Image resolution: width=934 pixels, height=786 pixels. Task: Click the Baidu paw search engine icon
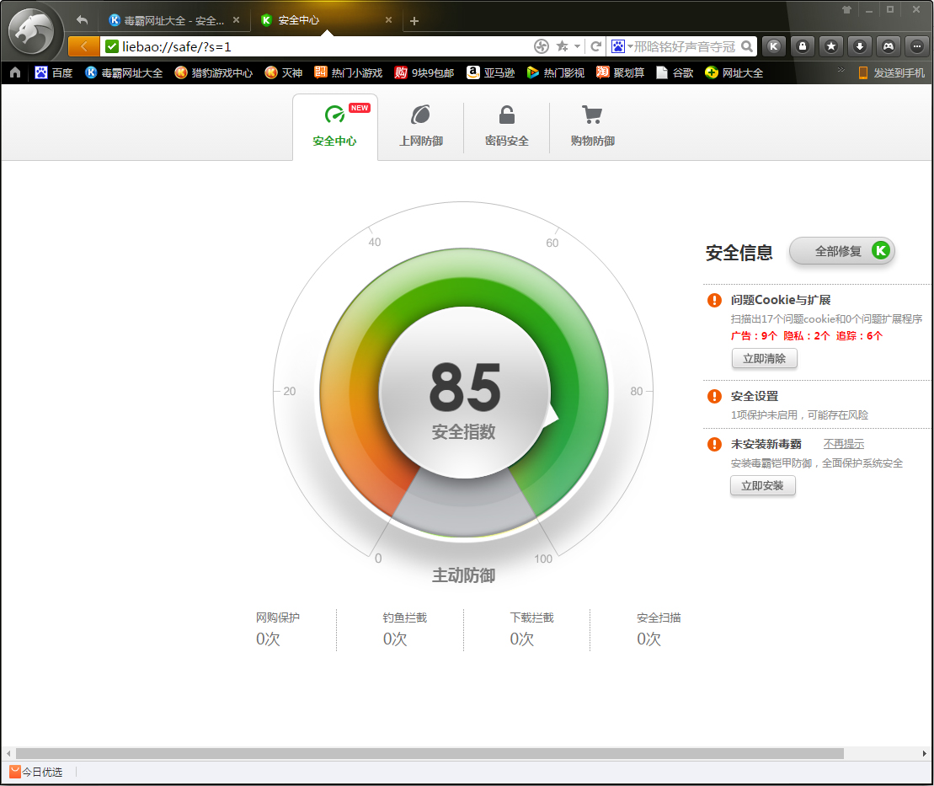pos(620,46)
